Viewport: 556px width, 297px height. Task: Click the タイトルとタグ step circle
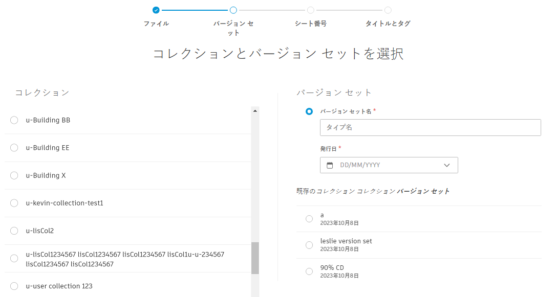click(388, 10)
